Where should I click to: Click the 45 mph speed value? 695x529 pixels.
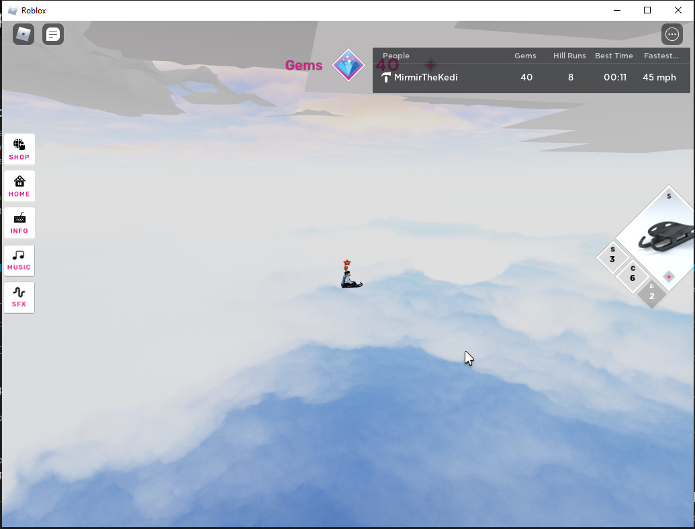coord(659,78)
